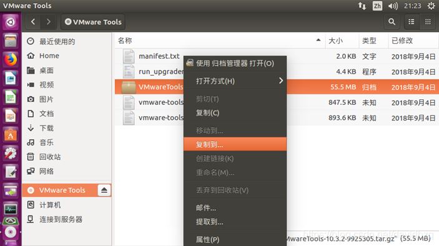This screenshot has width=439, height=246.
Task: Launch Firefox from the launcher
Action: pos(11,59)
